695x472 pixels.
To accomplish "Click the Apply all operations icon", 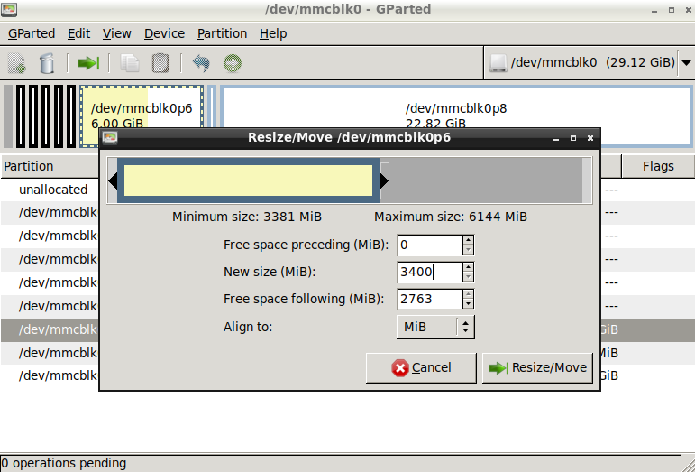I will pos(233,63).
